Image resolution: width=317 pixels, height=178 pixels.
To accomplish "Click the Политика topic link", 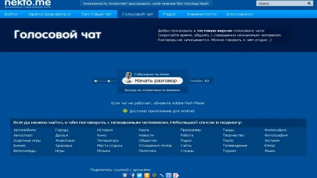I will pos(147,151).
